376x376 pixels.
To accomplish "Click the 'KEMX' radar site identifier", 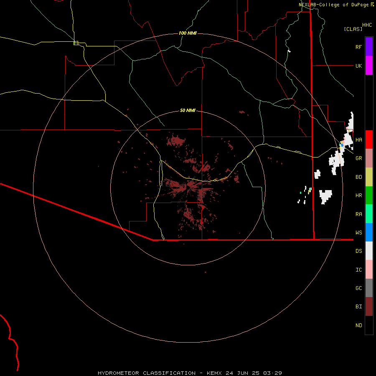I will click(x=214, y=373).
